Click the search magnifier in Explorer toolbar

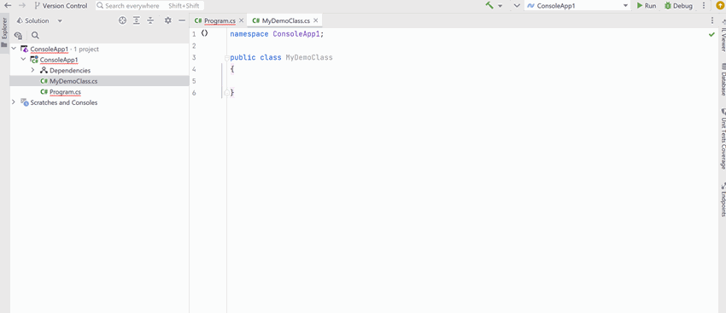35,36
